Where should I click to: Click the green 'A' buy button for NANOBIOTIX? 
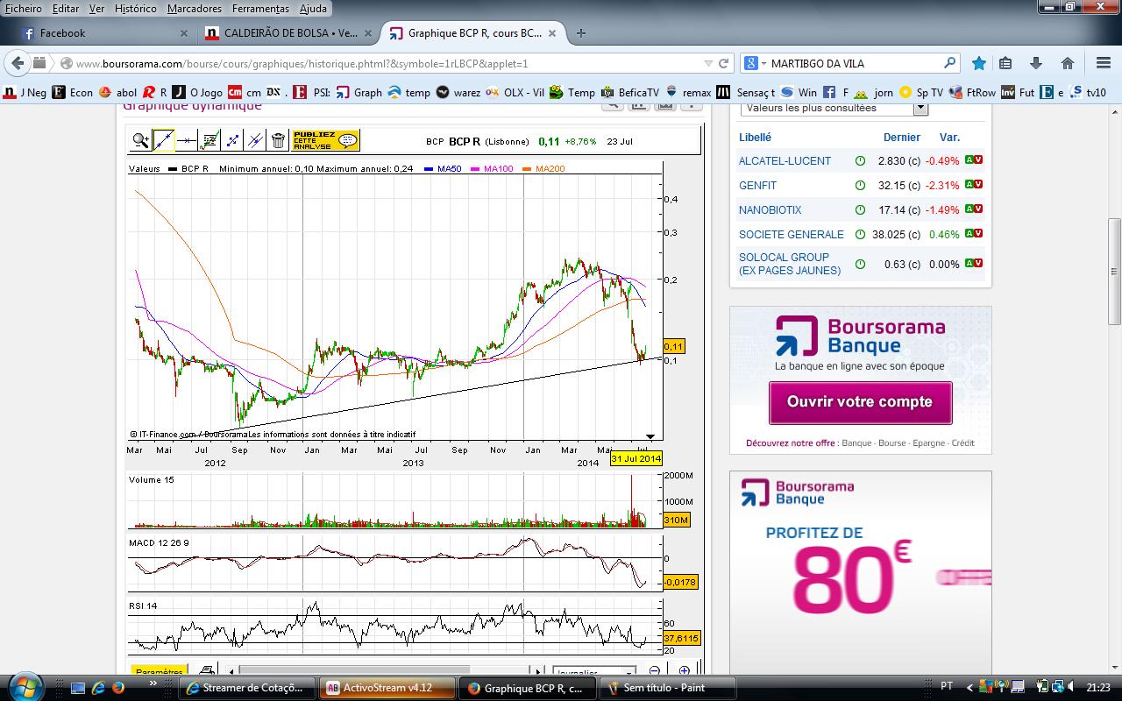969,209
